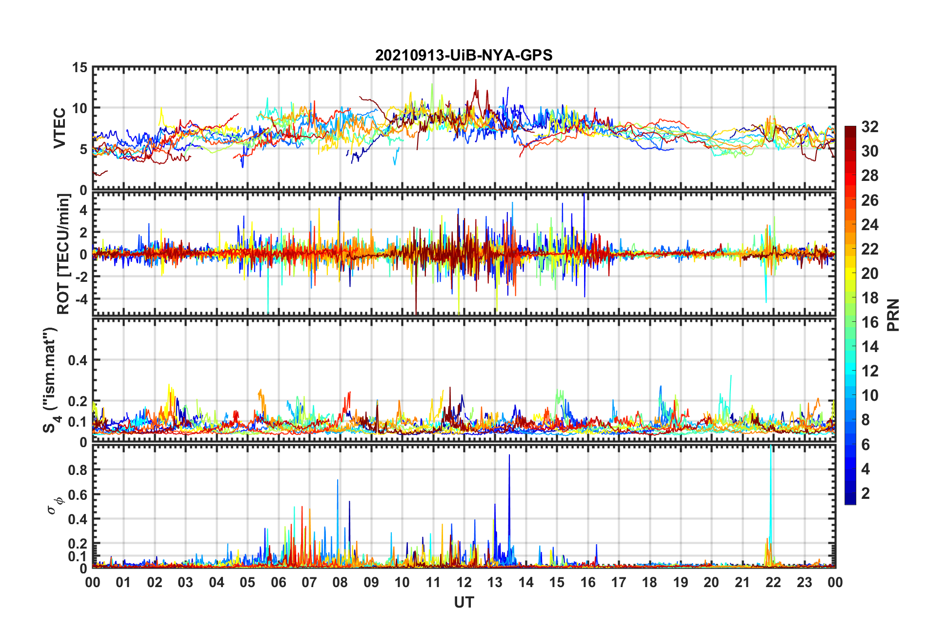This screenshot has width=928, height=630.
Task: Click the UT x-axis label
Action: point(464,603)
